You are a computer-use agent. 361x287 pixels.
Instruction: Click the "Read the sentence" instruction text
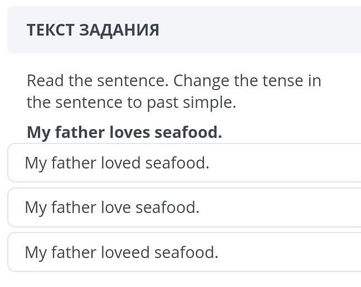[97, 81]
